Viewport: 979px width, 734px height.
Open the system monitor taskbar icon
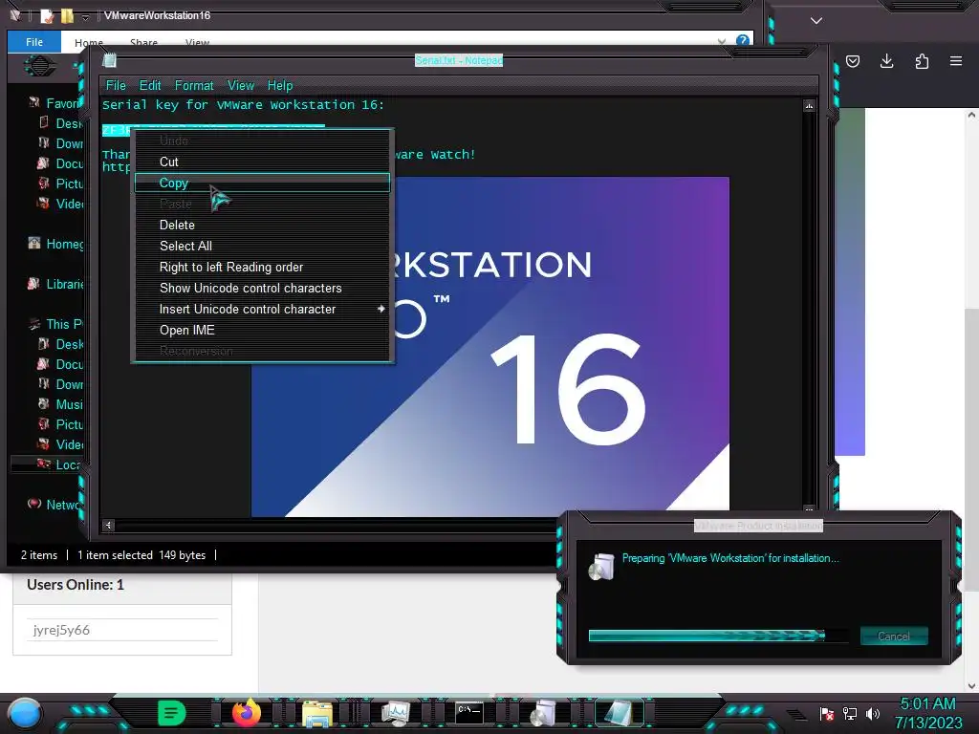coord(396,713)
